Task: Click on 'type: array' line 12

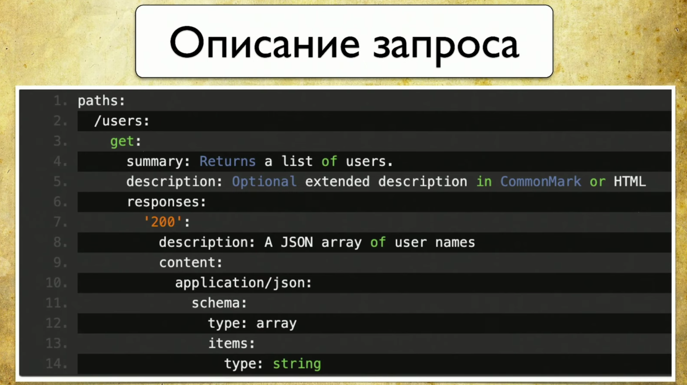Action: pos(252,323)
